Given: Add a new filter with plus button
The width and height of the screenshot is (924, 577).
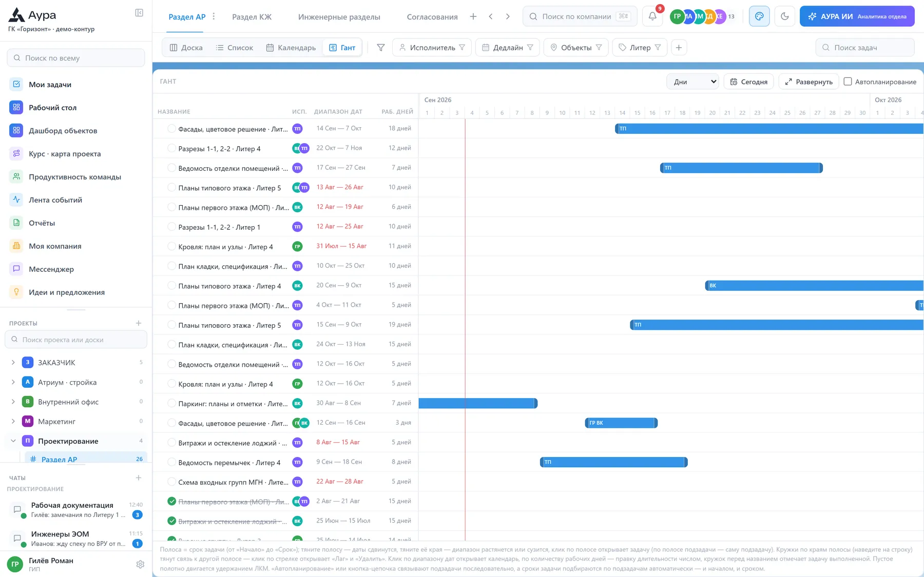Looking at the screenshot, I should [x=679, y=48].
